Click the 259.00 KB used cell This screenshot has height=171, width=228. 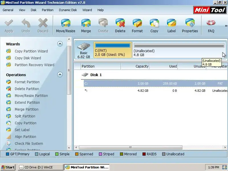point(170,84)
